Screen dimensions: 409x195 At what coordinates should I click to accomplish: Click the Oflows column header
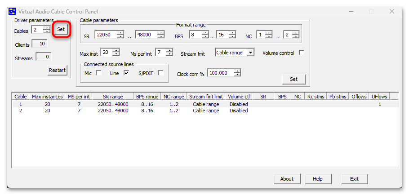[359, 97]
